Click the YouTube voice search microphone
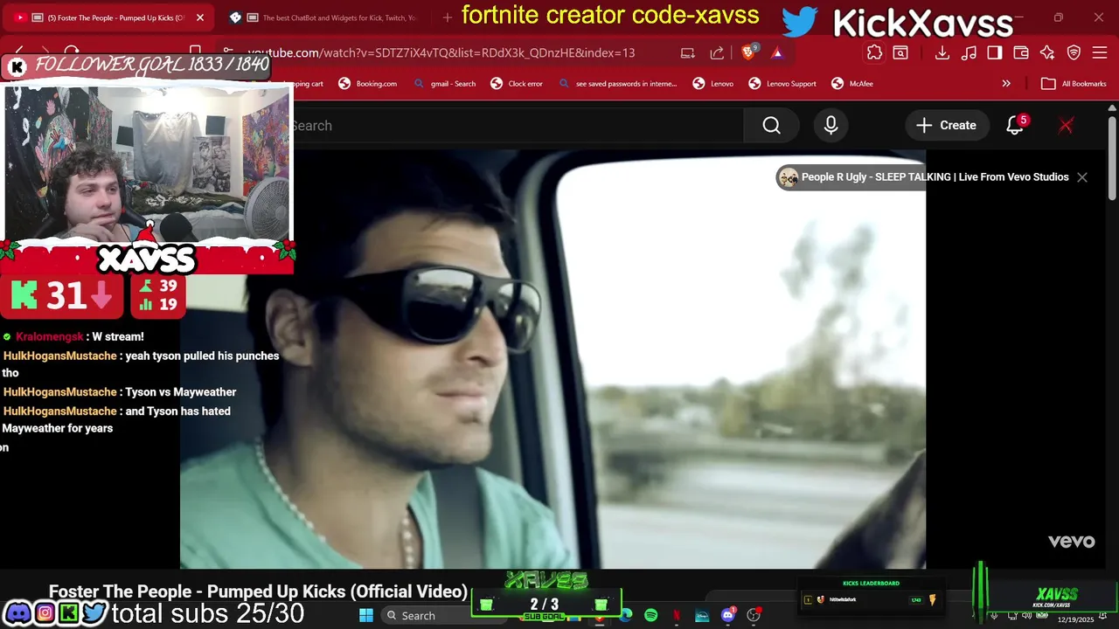 (831, 126)
